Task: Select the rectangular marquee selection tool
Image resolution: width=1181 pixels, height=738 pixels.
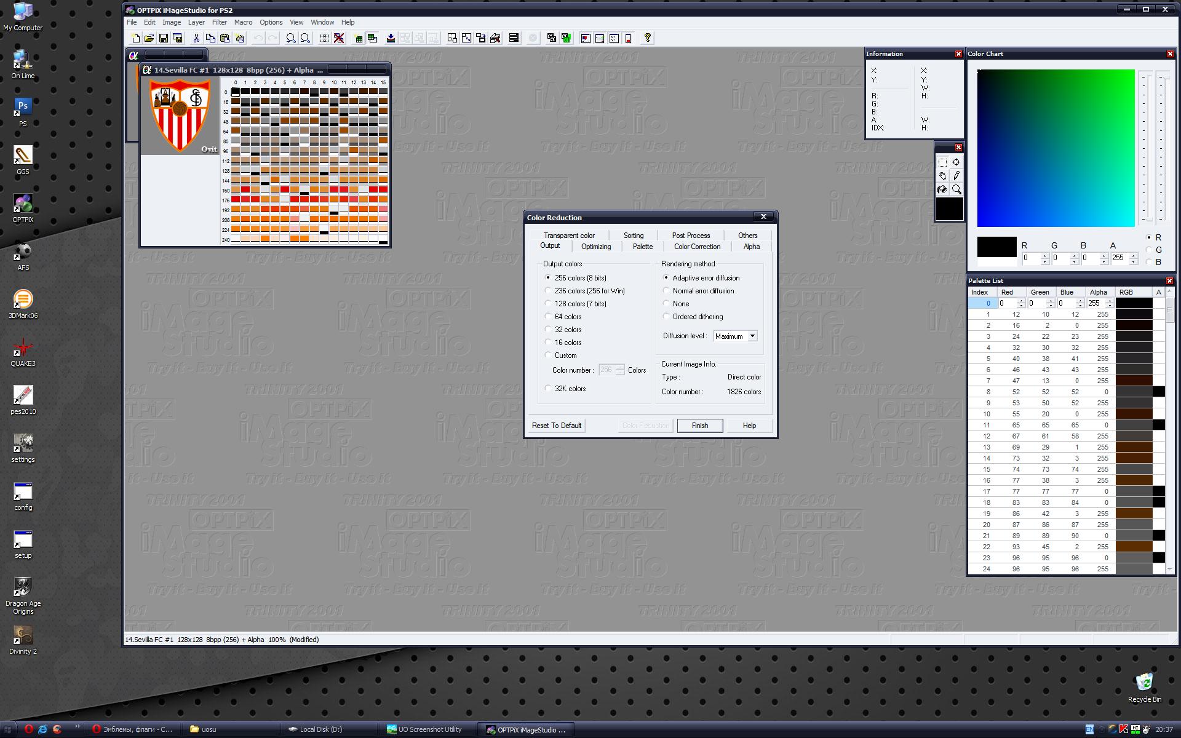Action: point(942,162)
